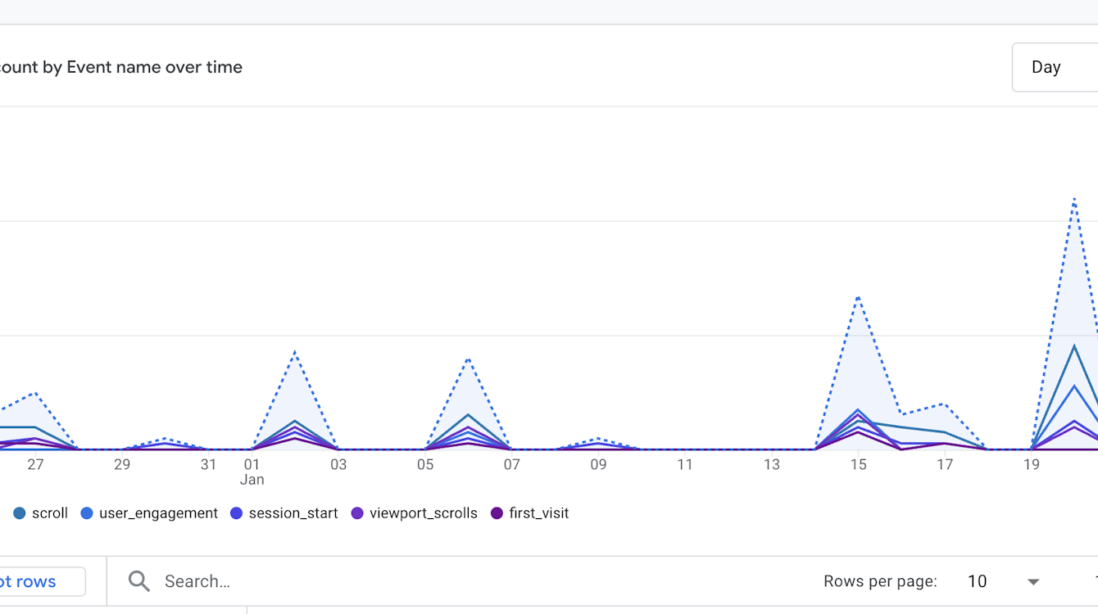This screenshot has height=614, width=1098.
Task: Toggle the user_engagement series label
Action: [x=158, y=513]
